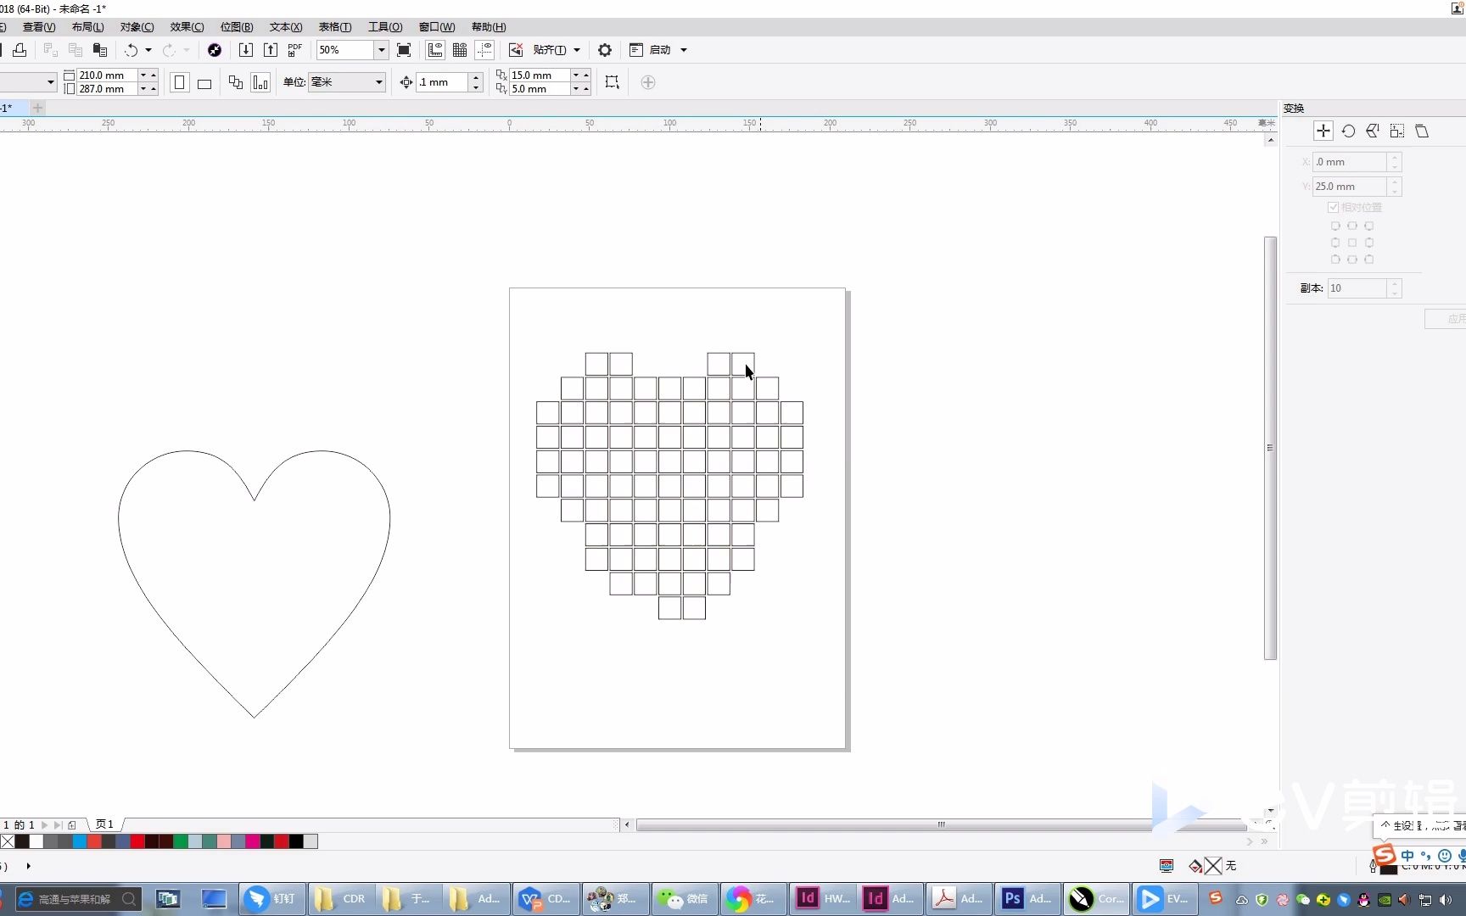Pick the magenta palette swatch

[253, 841]
